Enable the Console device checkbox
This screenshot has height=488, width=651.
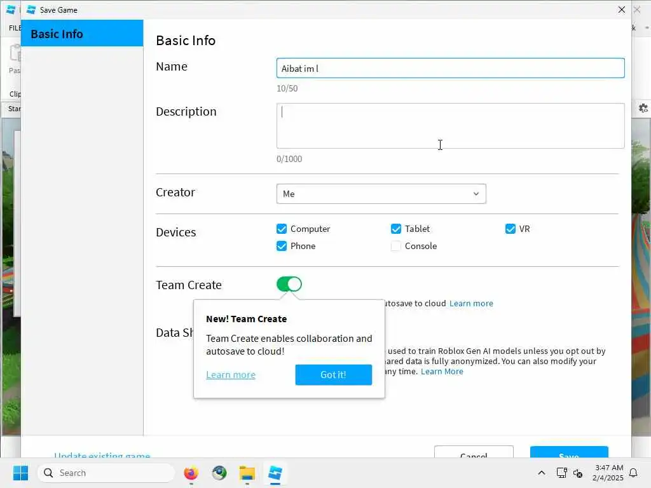[395, 246]
